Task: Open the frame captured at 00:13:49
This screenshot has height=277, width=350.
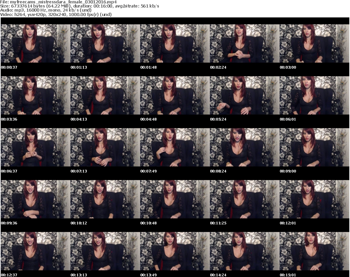Action: point(175,251)
